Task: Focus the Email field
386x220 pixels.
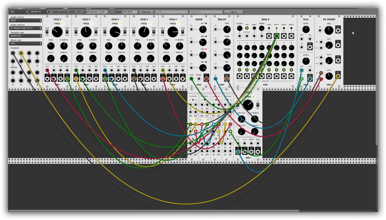Action: 171,12
